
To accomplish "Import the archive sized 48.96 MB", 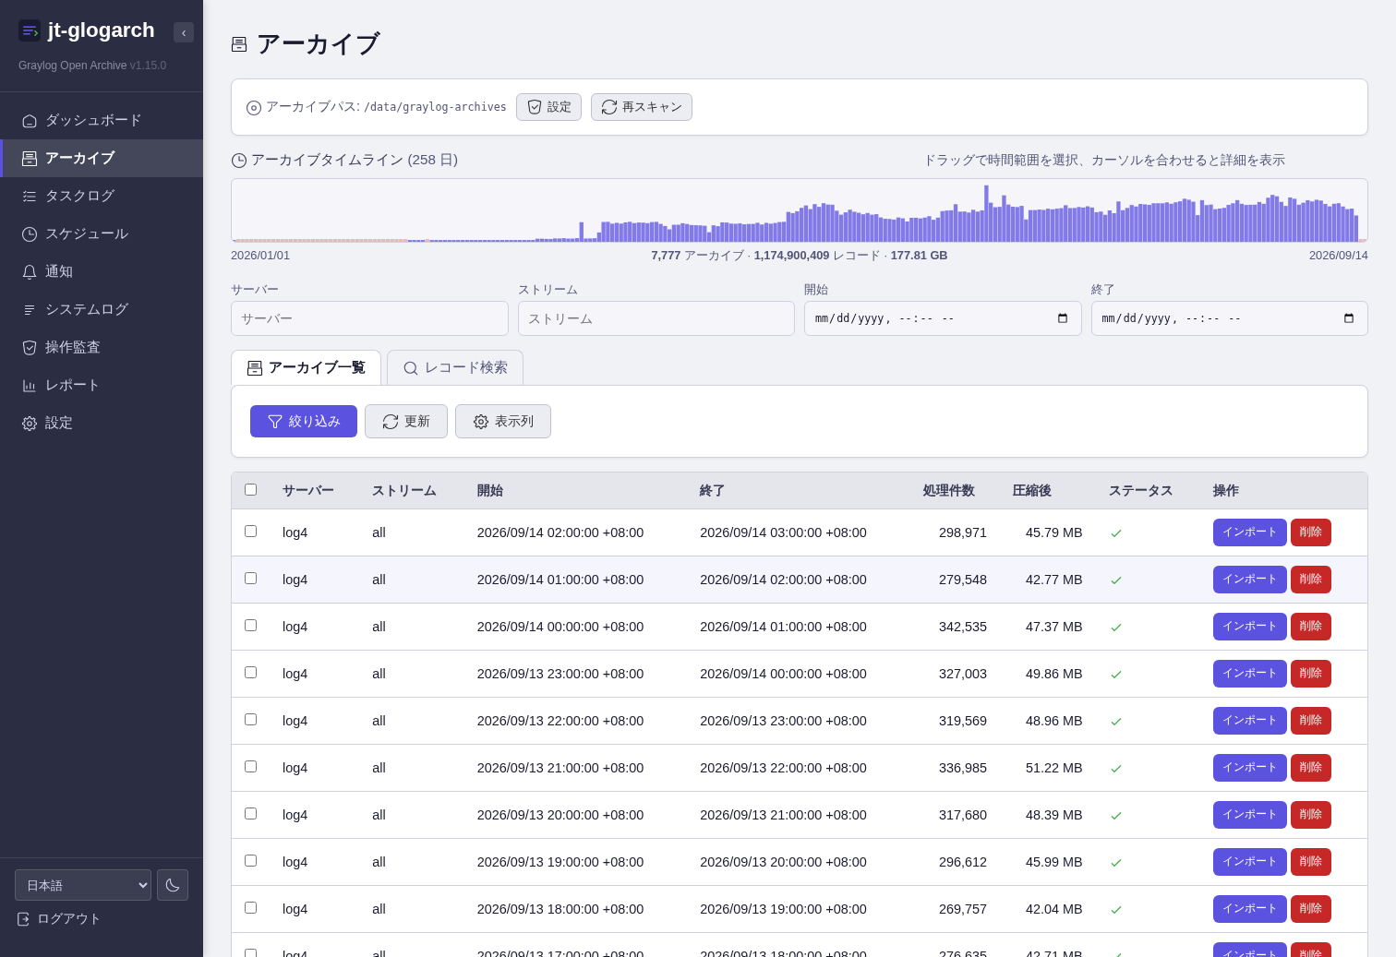I will (x=1249, y=721).
